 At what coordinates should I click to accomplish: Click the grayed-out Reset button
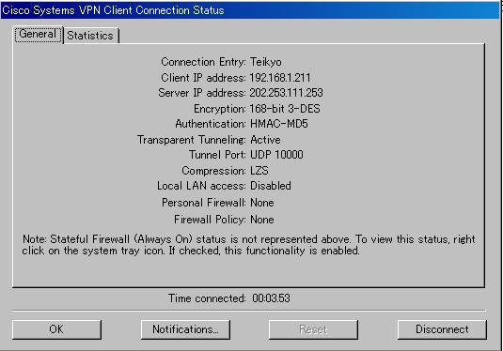coord(313,329)
